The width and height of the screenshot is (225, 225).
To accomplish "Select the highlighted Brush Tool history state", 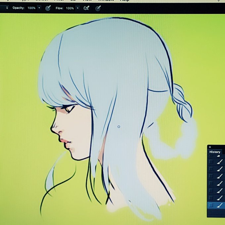I will pyautogui.click(x=216, y=205).
